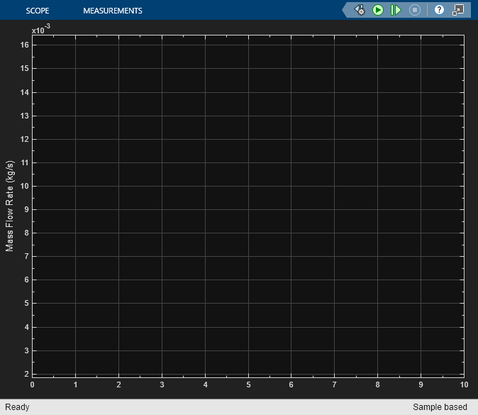Open Help via the question mark icon

(439, 10)
